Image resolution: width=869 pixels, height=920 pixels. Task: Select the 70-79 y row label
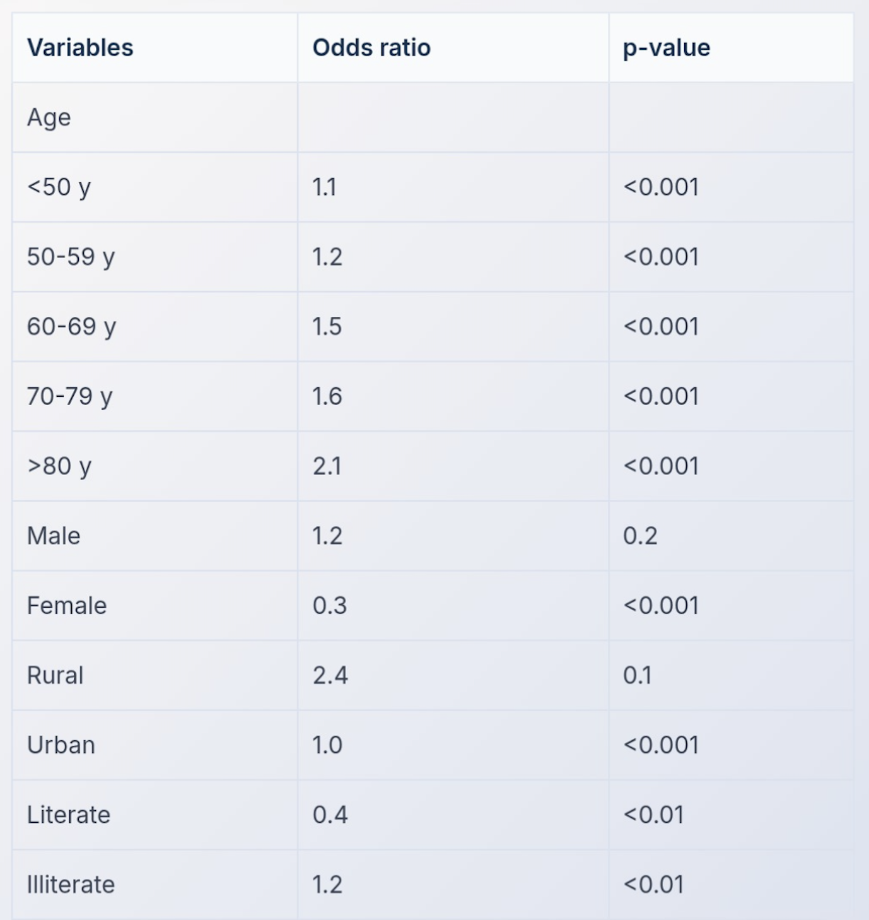coord(69,396)
